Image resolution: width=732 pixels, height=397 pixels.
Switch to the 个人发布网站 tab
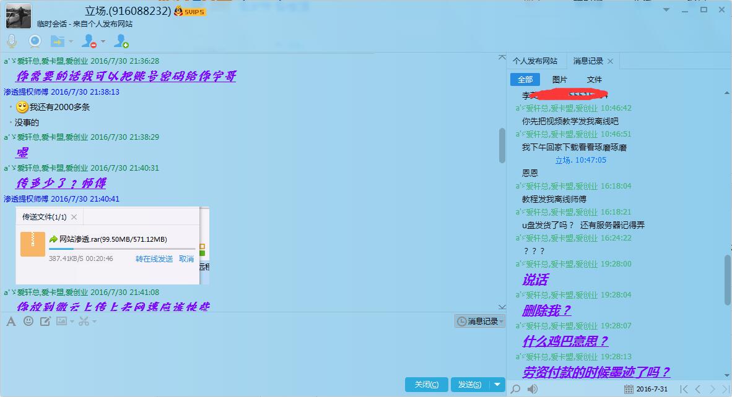coord(535,61)
